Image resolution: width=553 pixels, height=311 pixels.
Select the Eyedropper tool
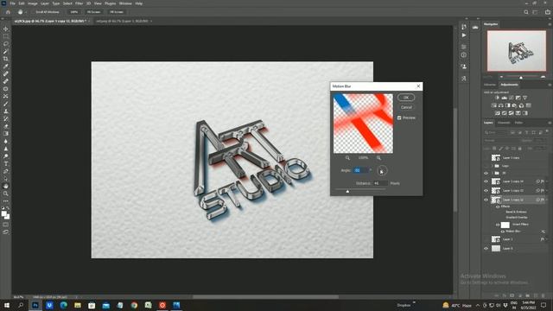(x=6, y=67)
